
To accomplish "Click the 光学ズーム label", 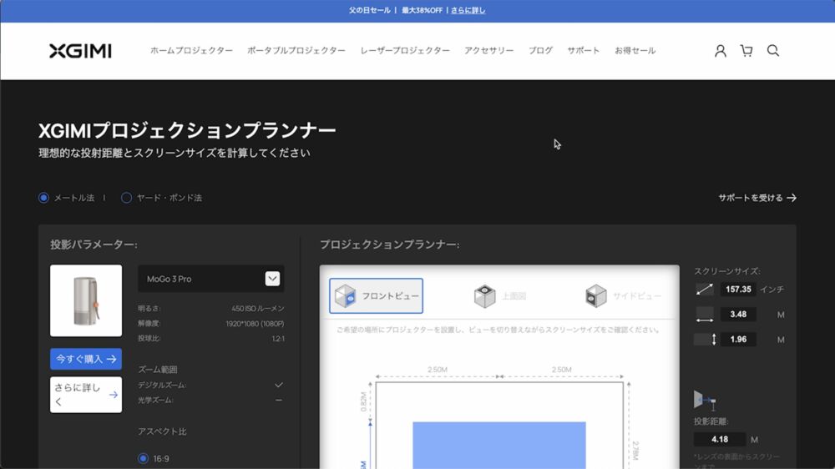I will (155, 400).
